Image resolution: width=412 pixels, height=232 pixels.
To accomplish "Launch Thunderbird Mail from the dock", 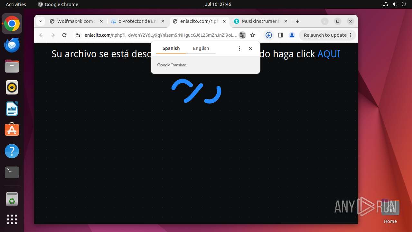I will click(x=12, y=45).
